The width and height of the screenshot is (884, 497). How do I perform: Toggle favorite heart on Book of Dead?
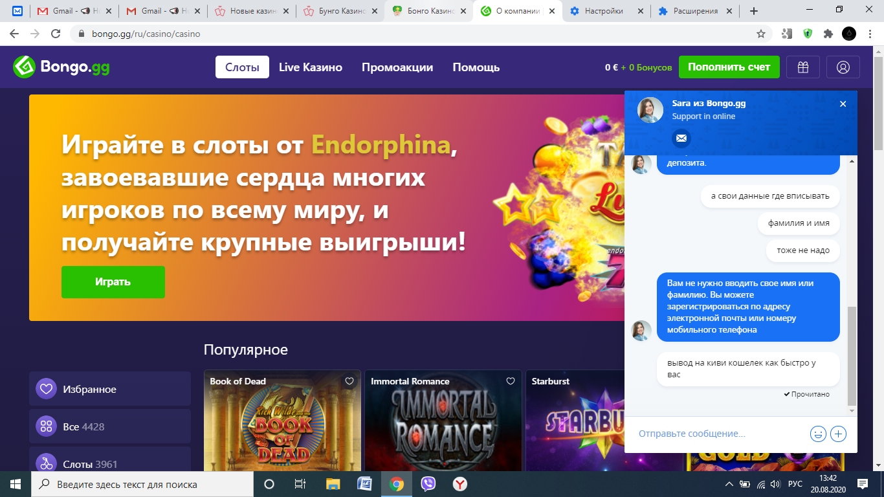350,381
